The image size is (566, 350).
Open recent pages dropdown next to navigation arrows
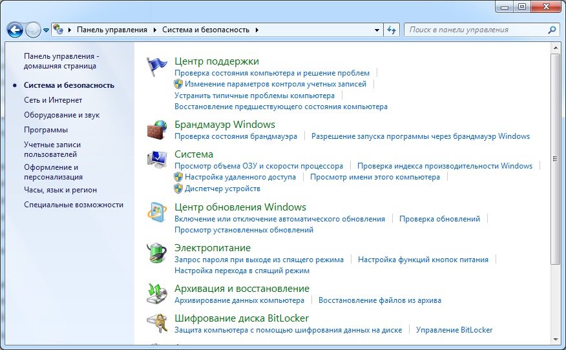tap(46, 30)
